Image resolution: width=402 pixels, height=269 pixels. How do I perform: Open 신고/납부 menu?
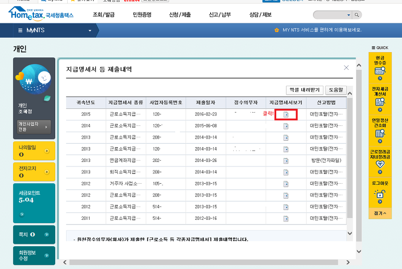220,15
